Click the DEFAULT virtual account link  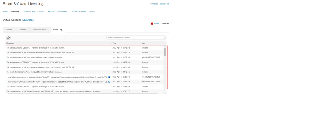click(x=28, y=20)
